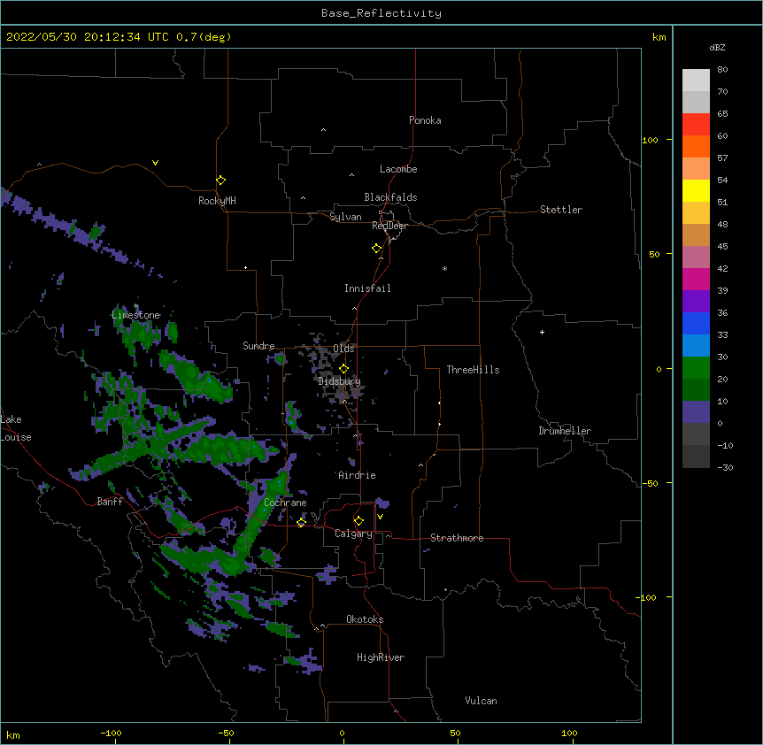Click the Banff label

click(x=110, y=502)
